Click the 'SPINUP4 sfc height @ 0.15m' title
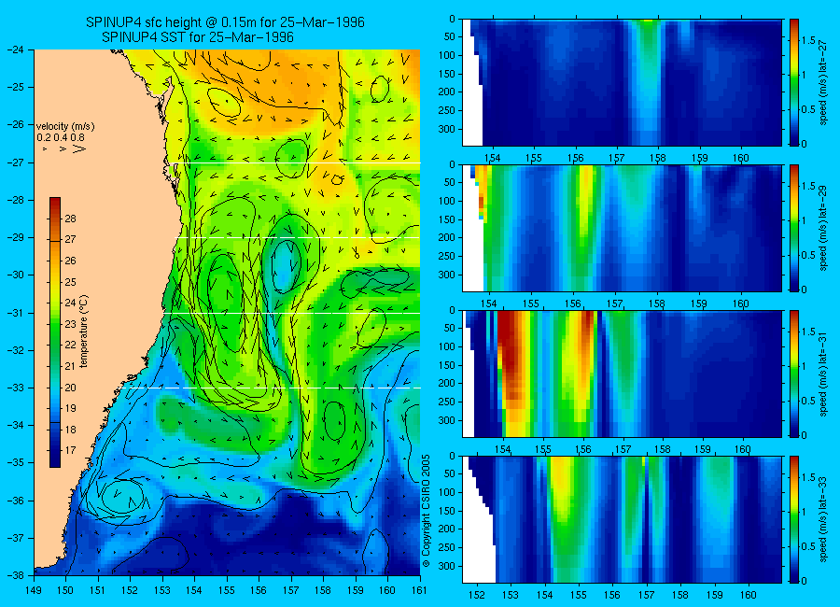The image size is (840, 607). click(x=225, y=22)
